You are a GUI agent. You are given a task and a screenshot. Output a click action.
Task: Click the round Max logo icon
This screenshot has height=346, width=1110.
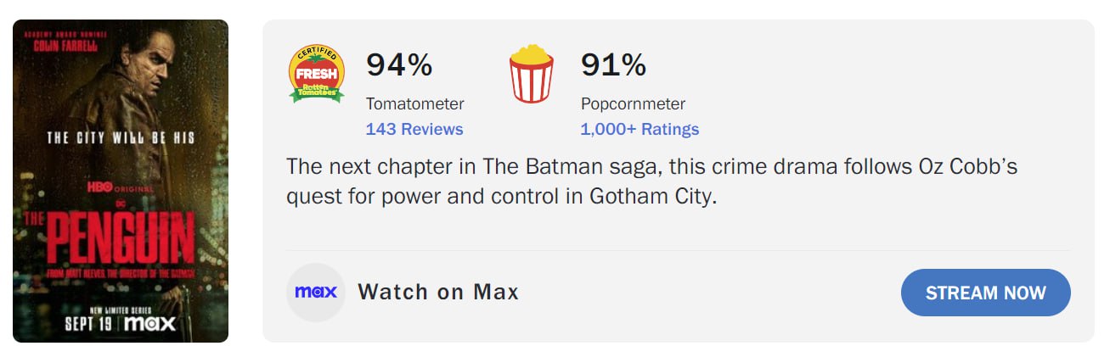point(316,293)
